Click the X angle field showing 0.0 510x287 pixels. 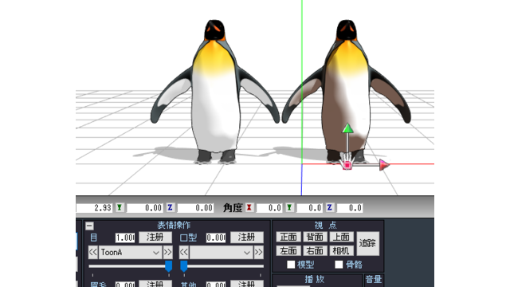(x=269, y=207)
